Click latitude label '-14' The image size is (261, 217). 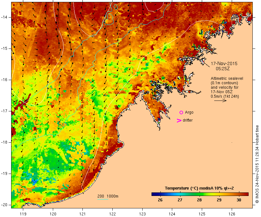[x=4, y=17]
